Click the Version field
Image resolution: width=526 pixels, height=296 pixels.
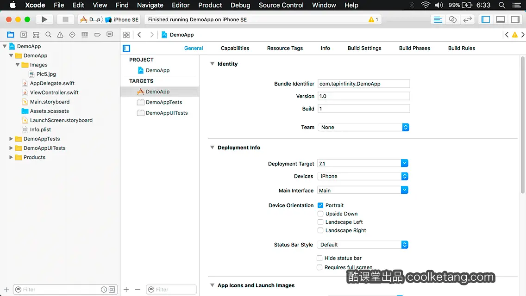click(363, 96)
